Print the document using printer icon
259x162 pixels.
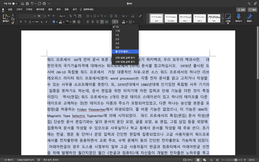(x=44, y=4)
